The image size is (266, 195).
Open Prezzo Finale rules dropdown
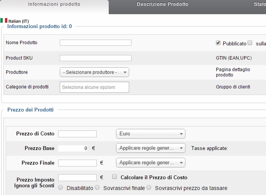point(150,163)
